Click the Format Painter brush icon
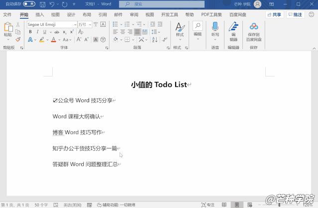The image size is (318, 208). click(x=18, y=39)
